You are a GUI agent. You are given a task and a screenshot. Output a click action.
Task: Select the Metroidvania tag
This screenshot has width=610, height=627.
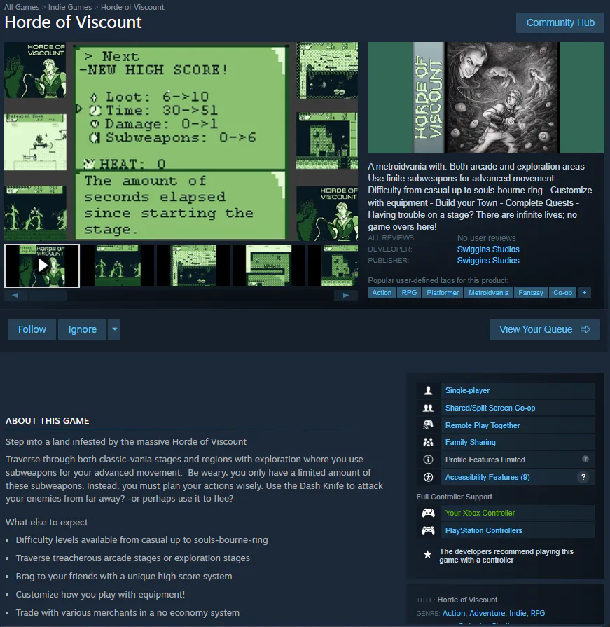click(488, 293)
